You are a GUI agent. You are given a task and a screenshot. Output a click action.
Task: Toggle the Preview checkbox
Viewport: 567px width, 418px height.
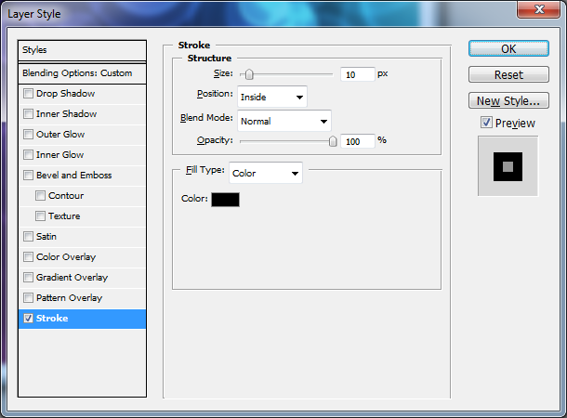(486, 123)
